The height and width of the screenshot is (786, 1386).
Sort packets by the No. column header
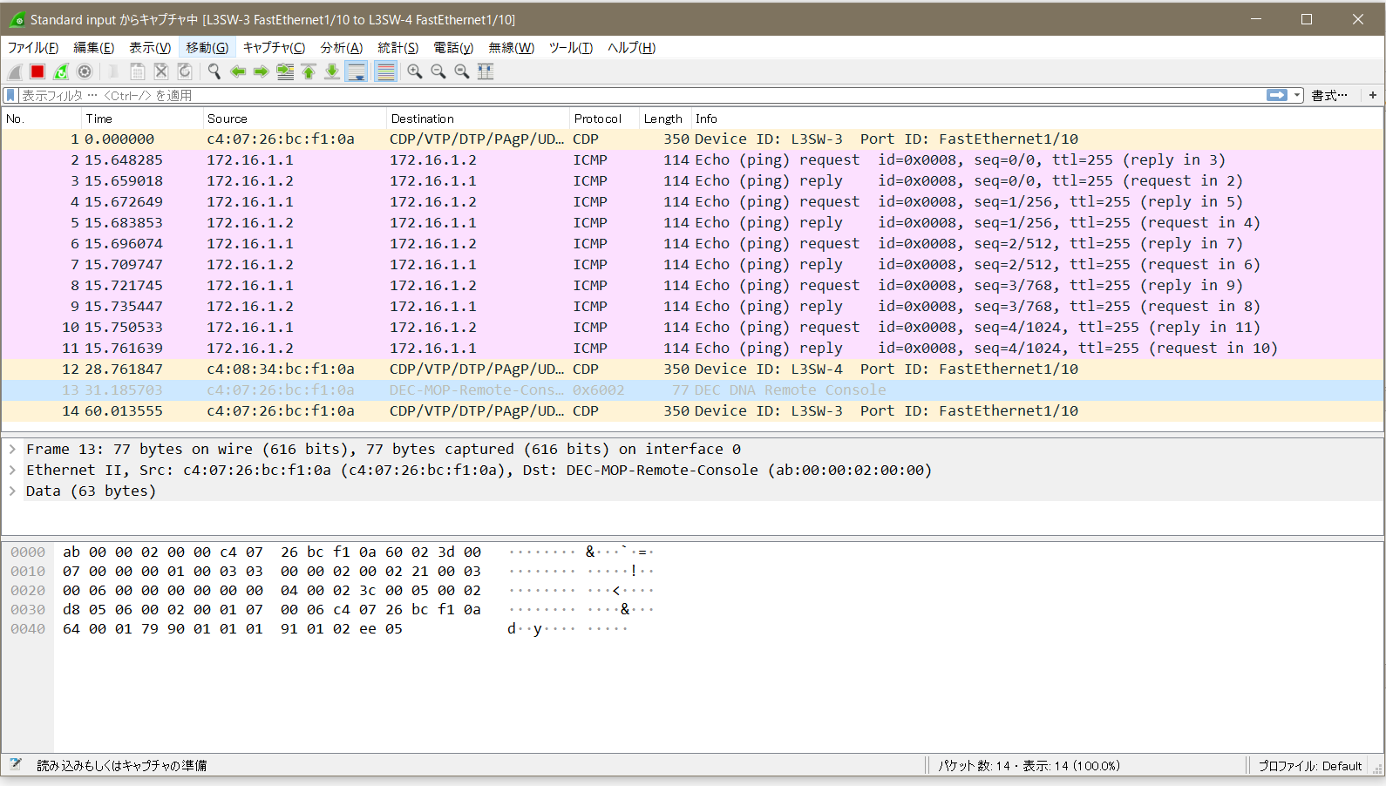click(x=41, y=119)
